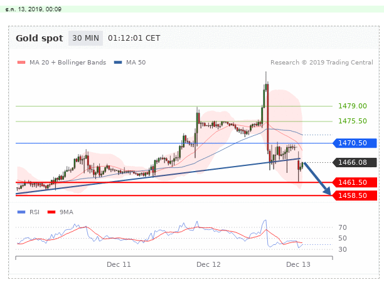The width and height of the screenshot is (384, 285).
Task: Click the 1458.50 red support tag
Action: [x=355, y=195]
